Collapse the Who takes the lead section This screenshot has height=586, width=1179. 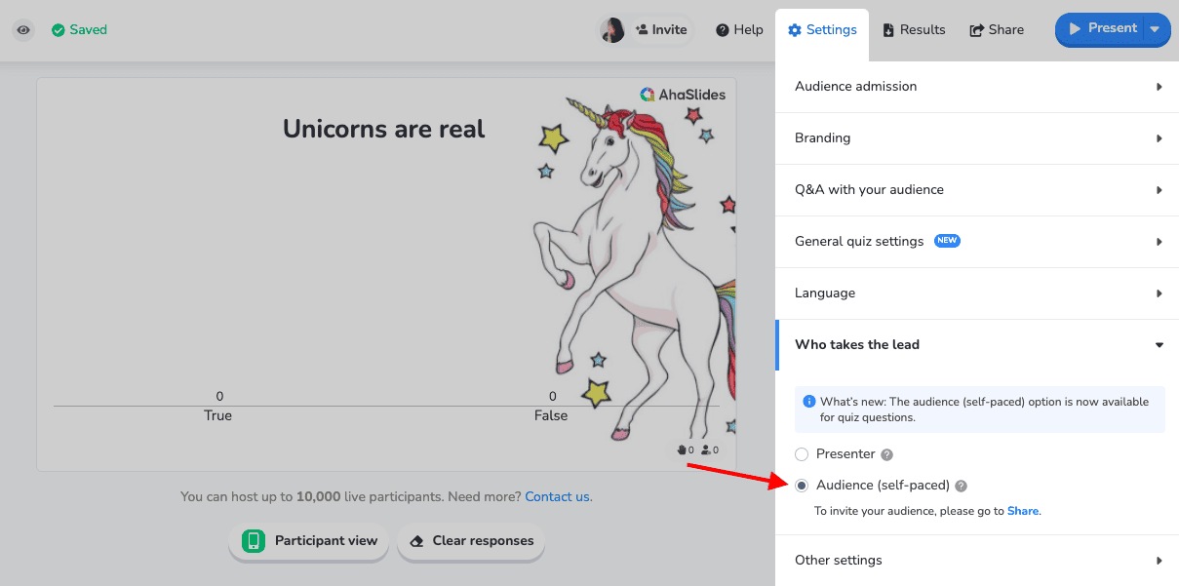click(977, 345)
